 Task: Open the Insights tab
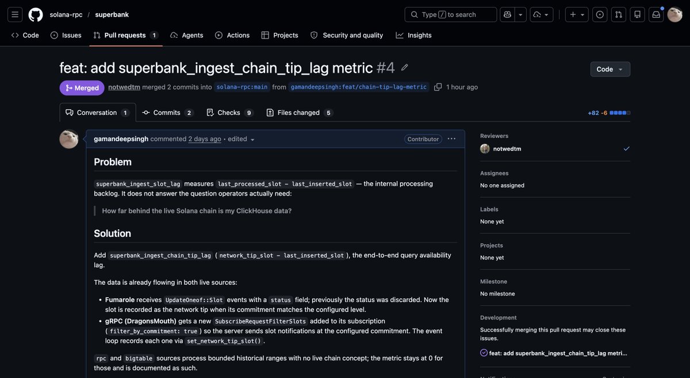(413, 35)
